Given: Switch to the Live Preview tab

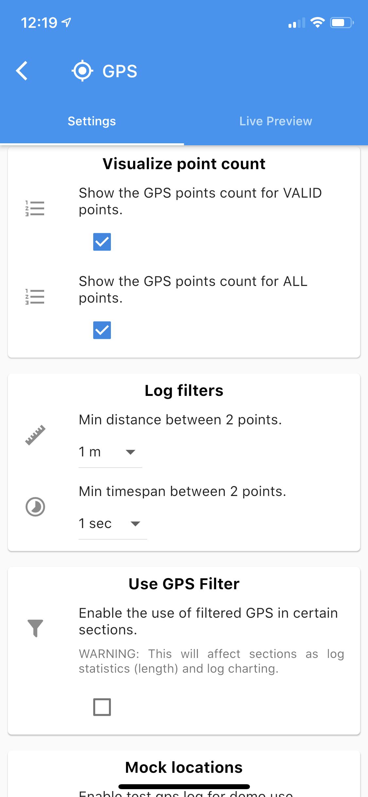Looking at the screenshot, I should (x=276, y=121).
